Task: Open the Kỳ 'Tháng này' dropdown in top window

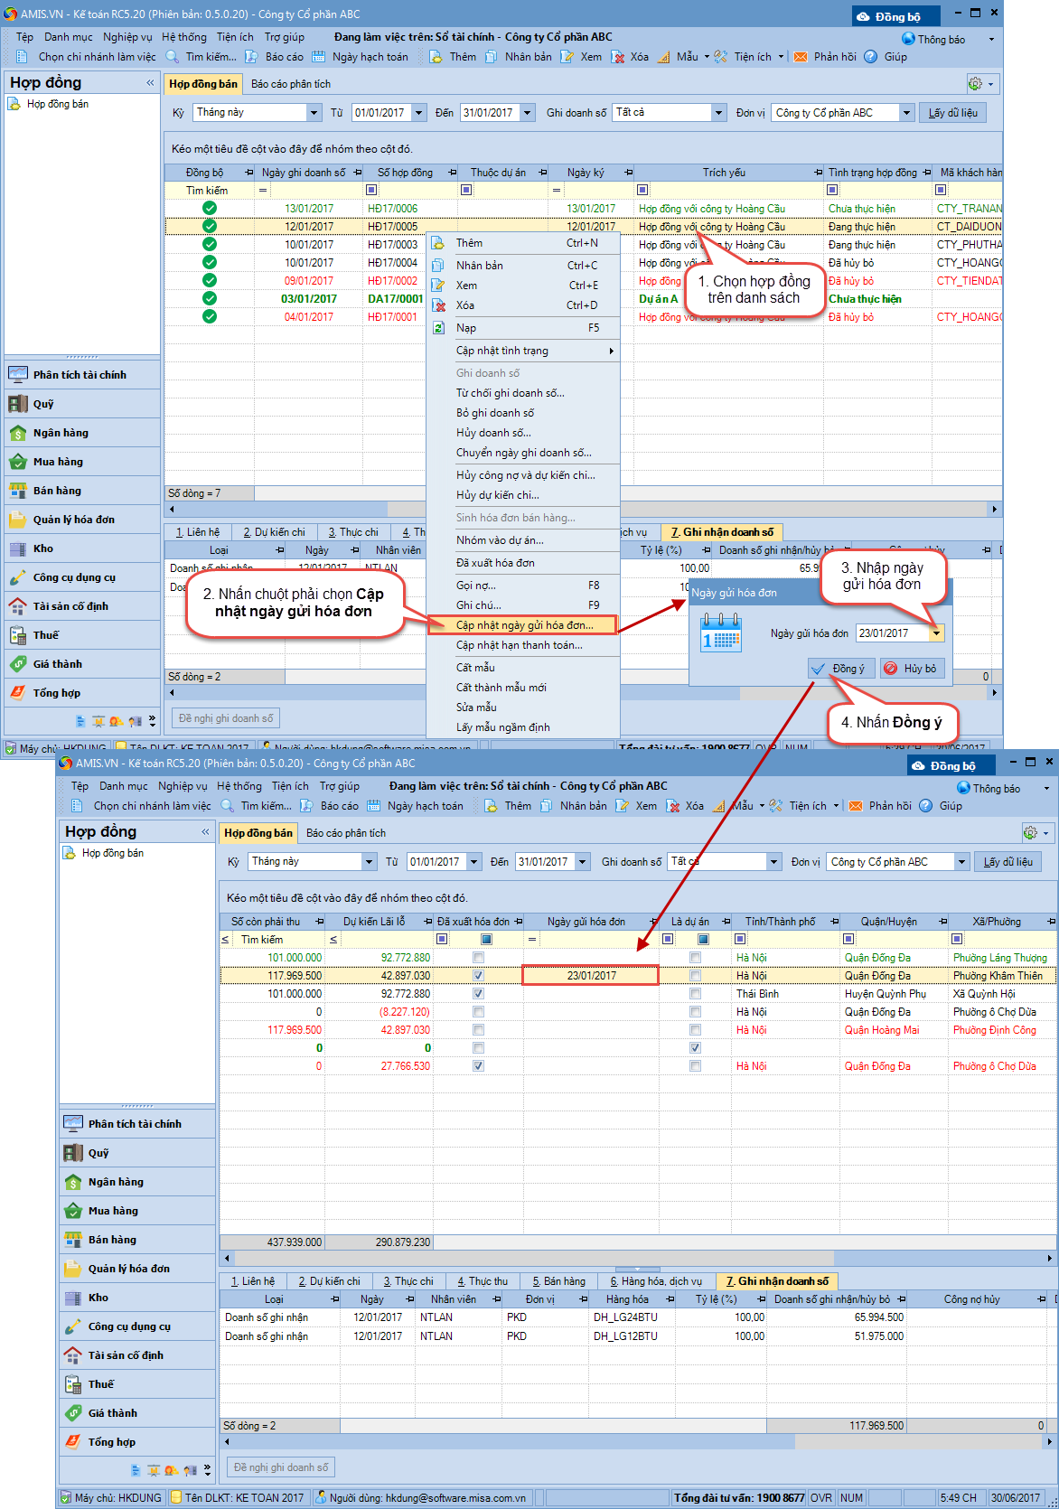Action: coord(314,113)
